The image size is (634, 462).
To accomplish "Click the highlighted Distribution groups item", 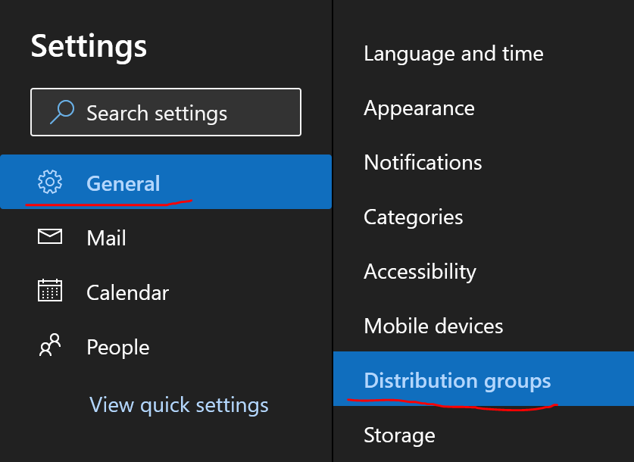I will pyautogui.click(x=458, y=380).
